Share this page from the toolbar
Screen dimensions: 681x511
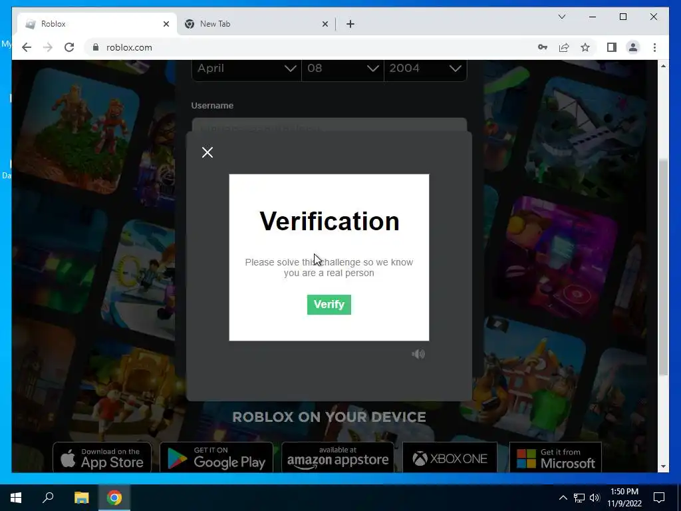coord(564,47)
